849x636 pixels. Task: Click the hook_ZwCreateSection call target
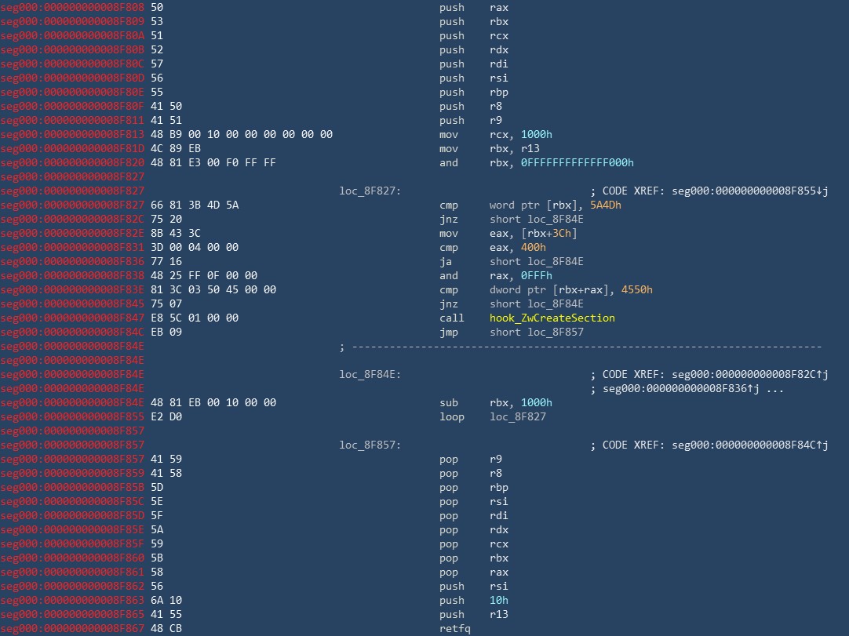click(x=552, y=318)
